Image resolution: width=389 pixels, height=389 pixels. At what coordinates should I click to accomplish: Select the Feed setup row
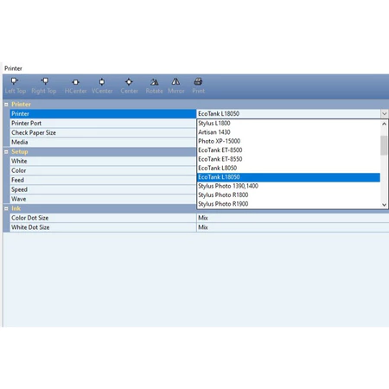[103, 180]
